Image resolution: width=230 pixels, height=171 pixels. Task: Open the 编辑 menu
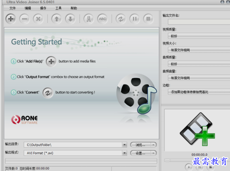(x=28, y=8)
